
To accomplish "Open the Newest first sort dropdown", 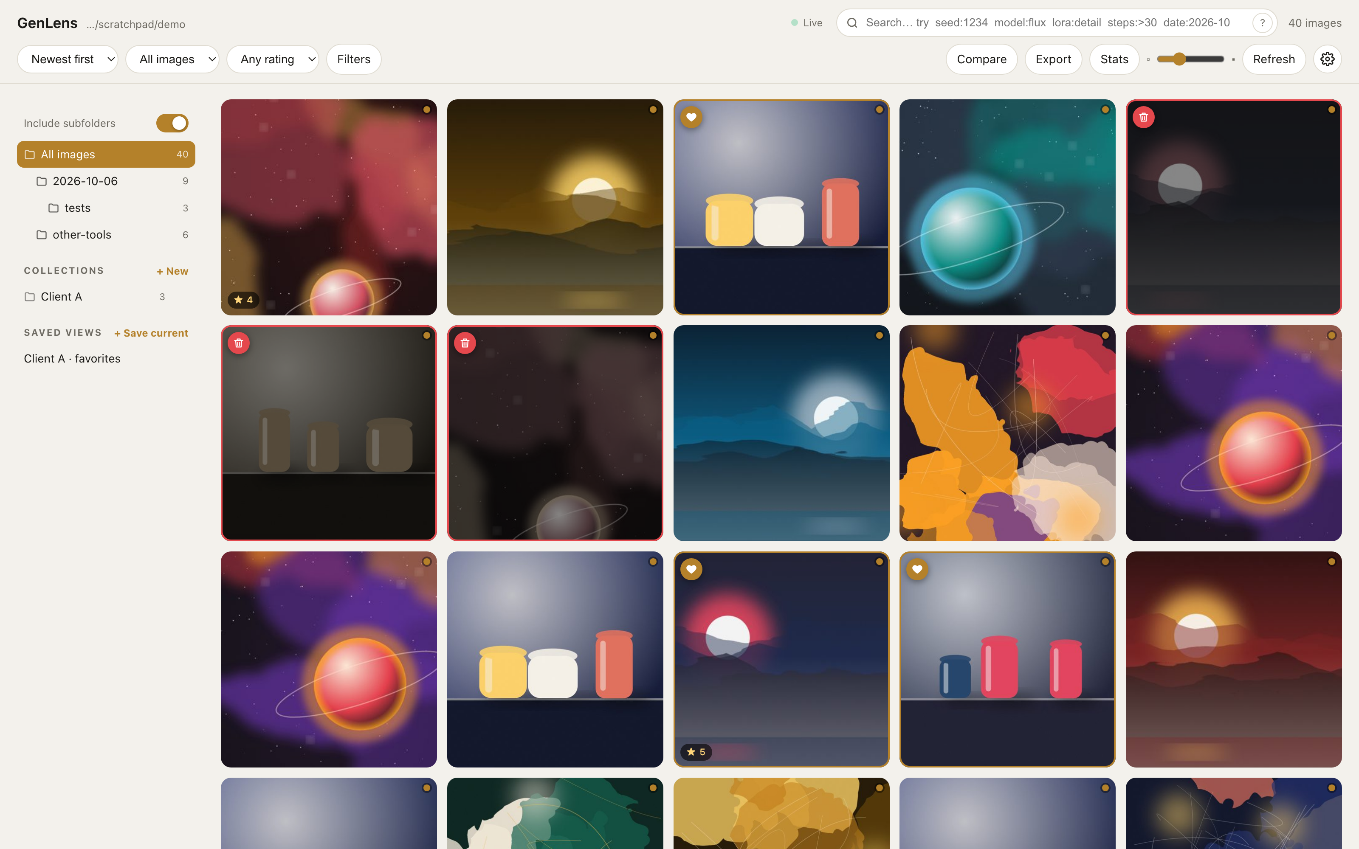I will point(68,59).
